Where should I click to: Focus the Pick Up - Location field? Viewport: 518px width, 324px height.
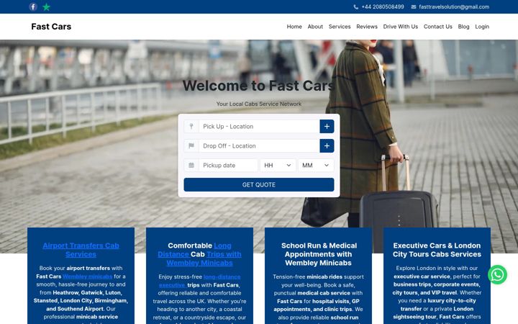[259, 126]
